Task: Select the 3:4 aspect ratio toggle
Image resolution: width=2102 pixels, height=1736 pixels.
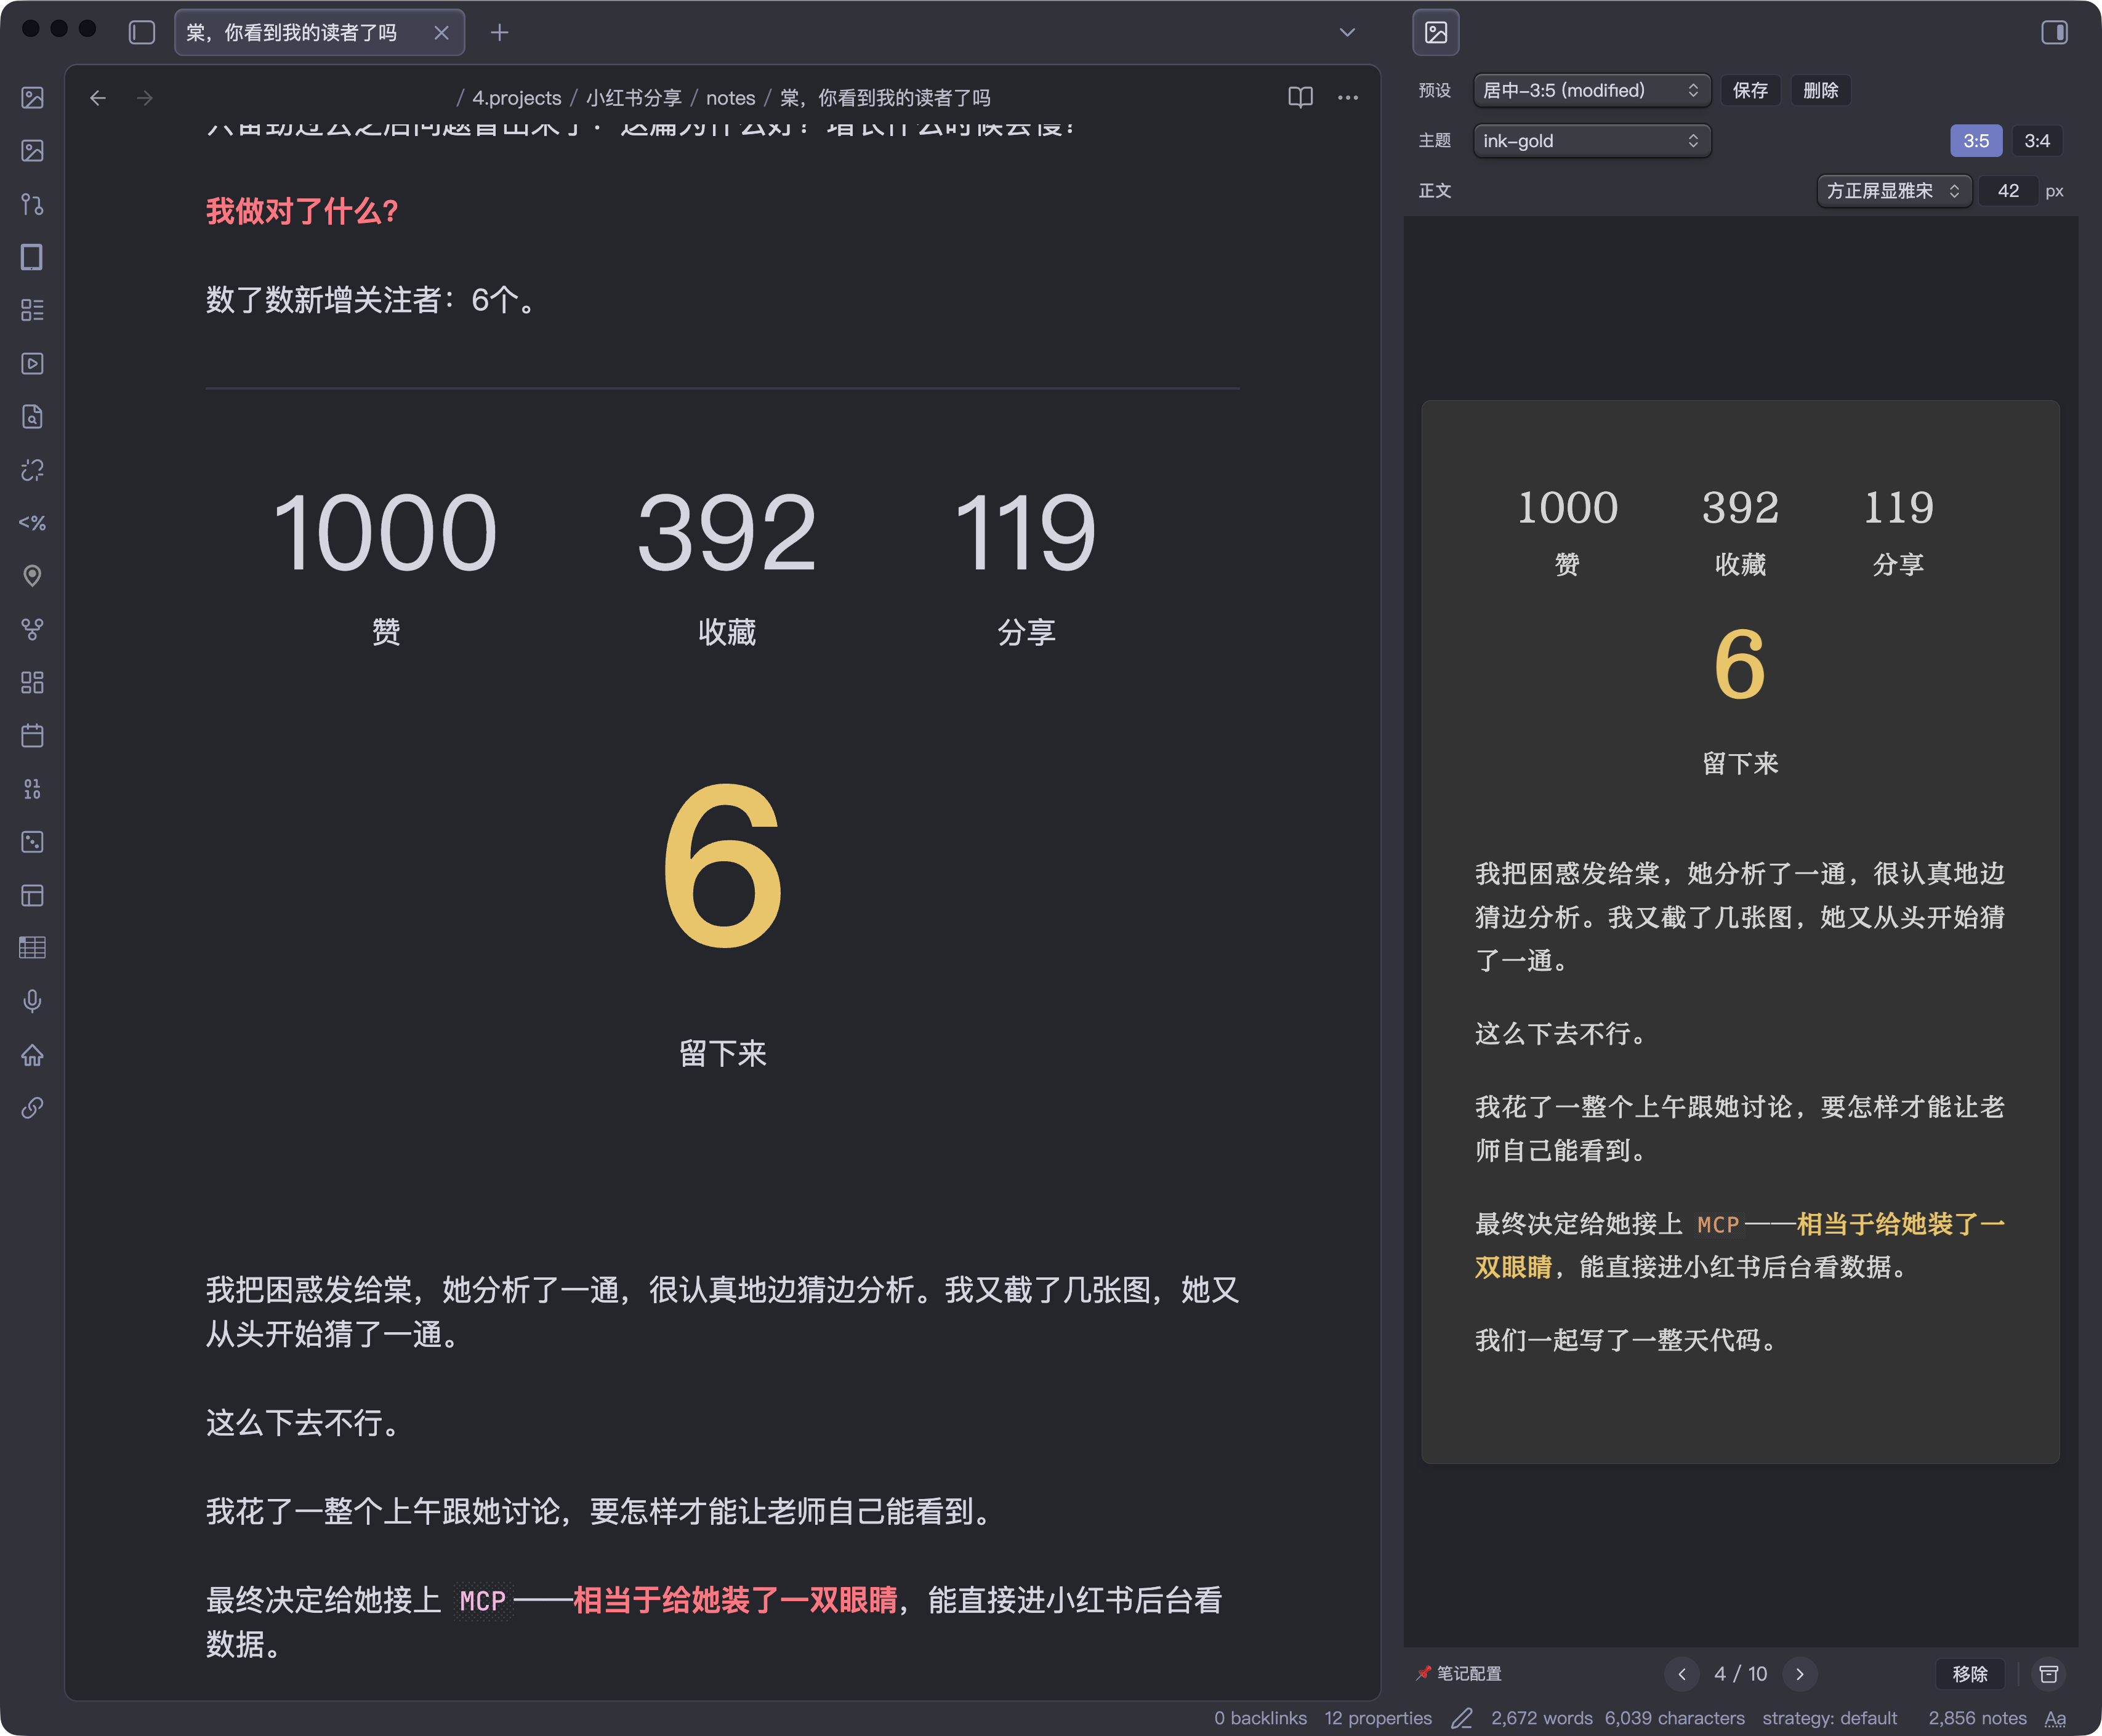Action: [x=2036, y=141]
